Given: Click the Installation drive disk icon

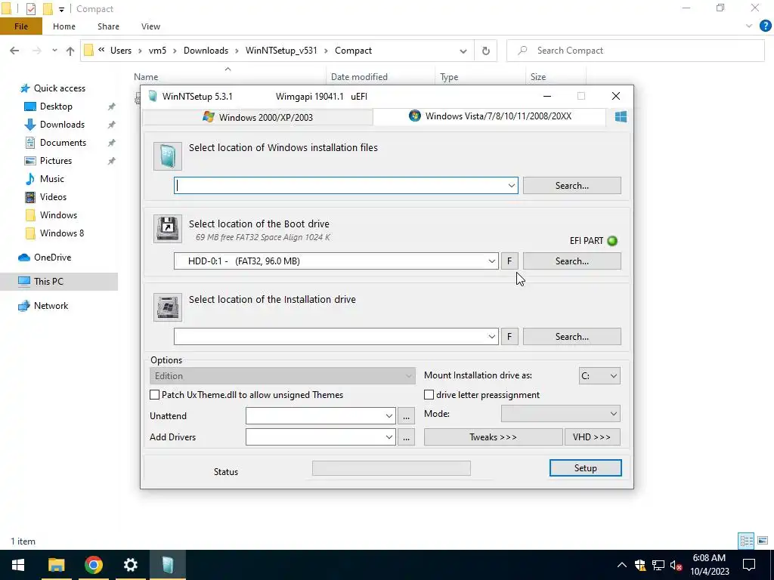Looking at the screenshot, I should 168,307.
